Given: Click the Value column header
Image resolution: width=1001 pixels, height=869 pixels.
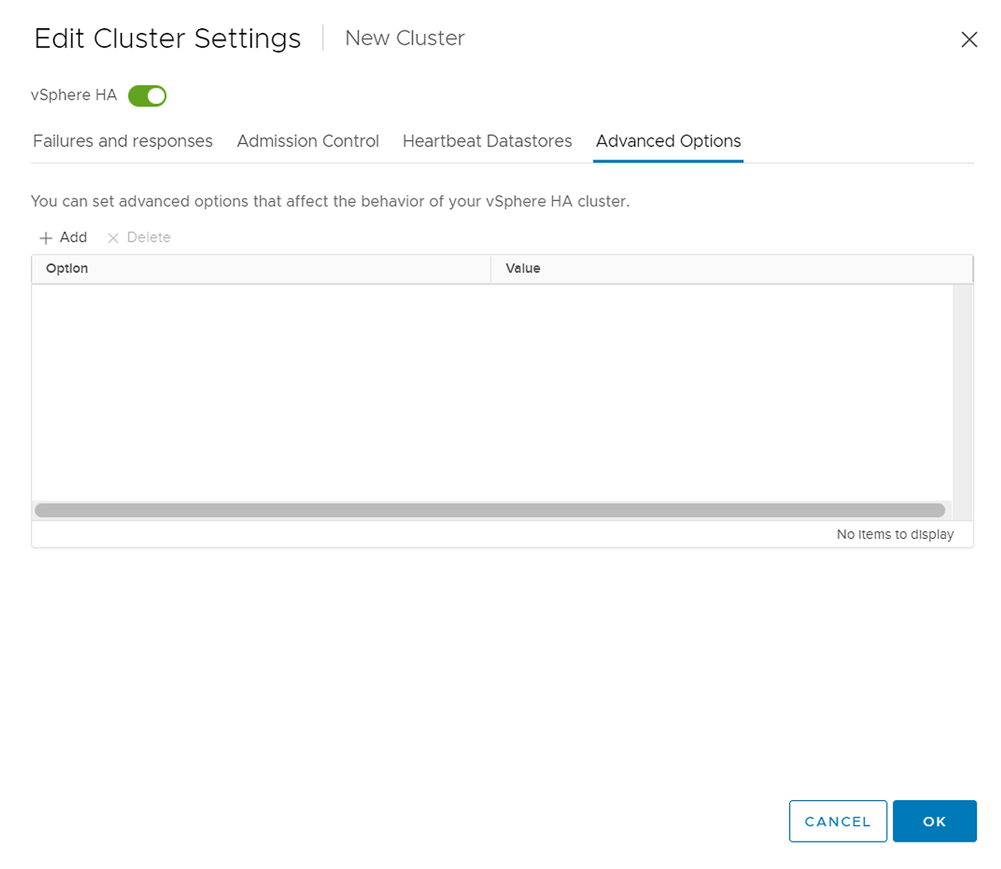Looking at the screenshot, I should pos(732,268).
